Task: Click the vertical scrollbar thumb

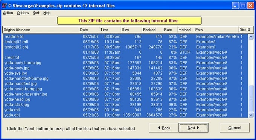Action: [251, 98]
